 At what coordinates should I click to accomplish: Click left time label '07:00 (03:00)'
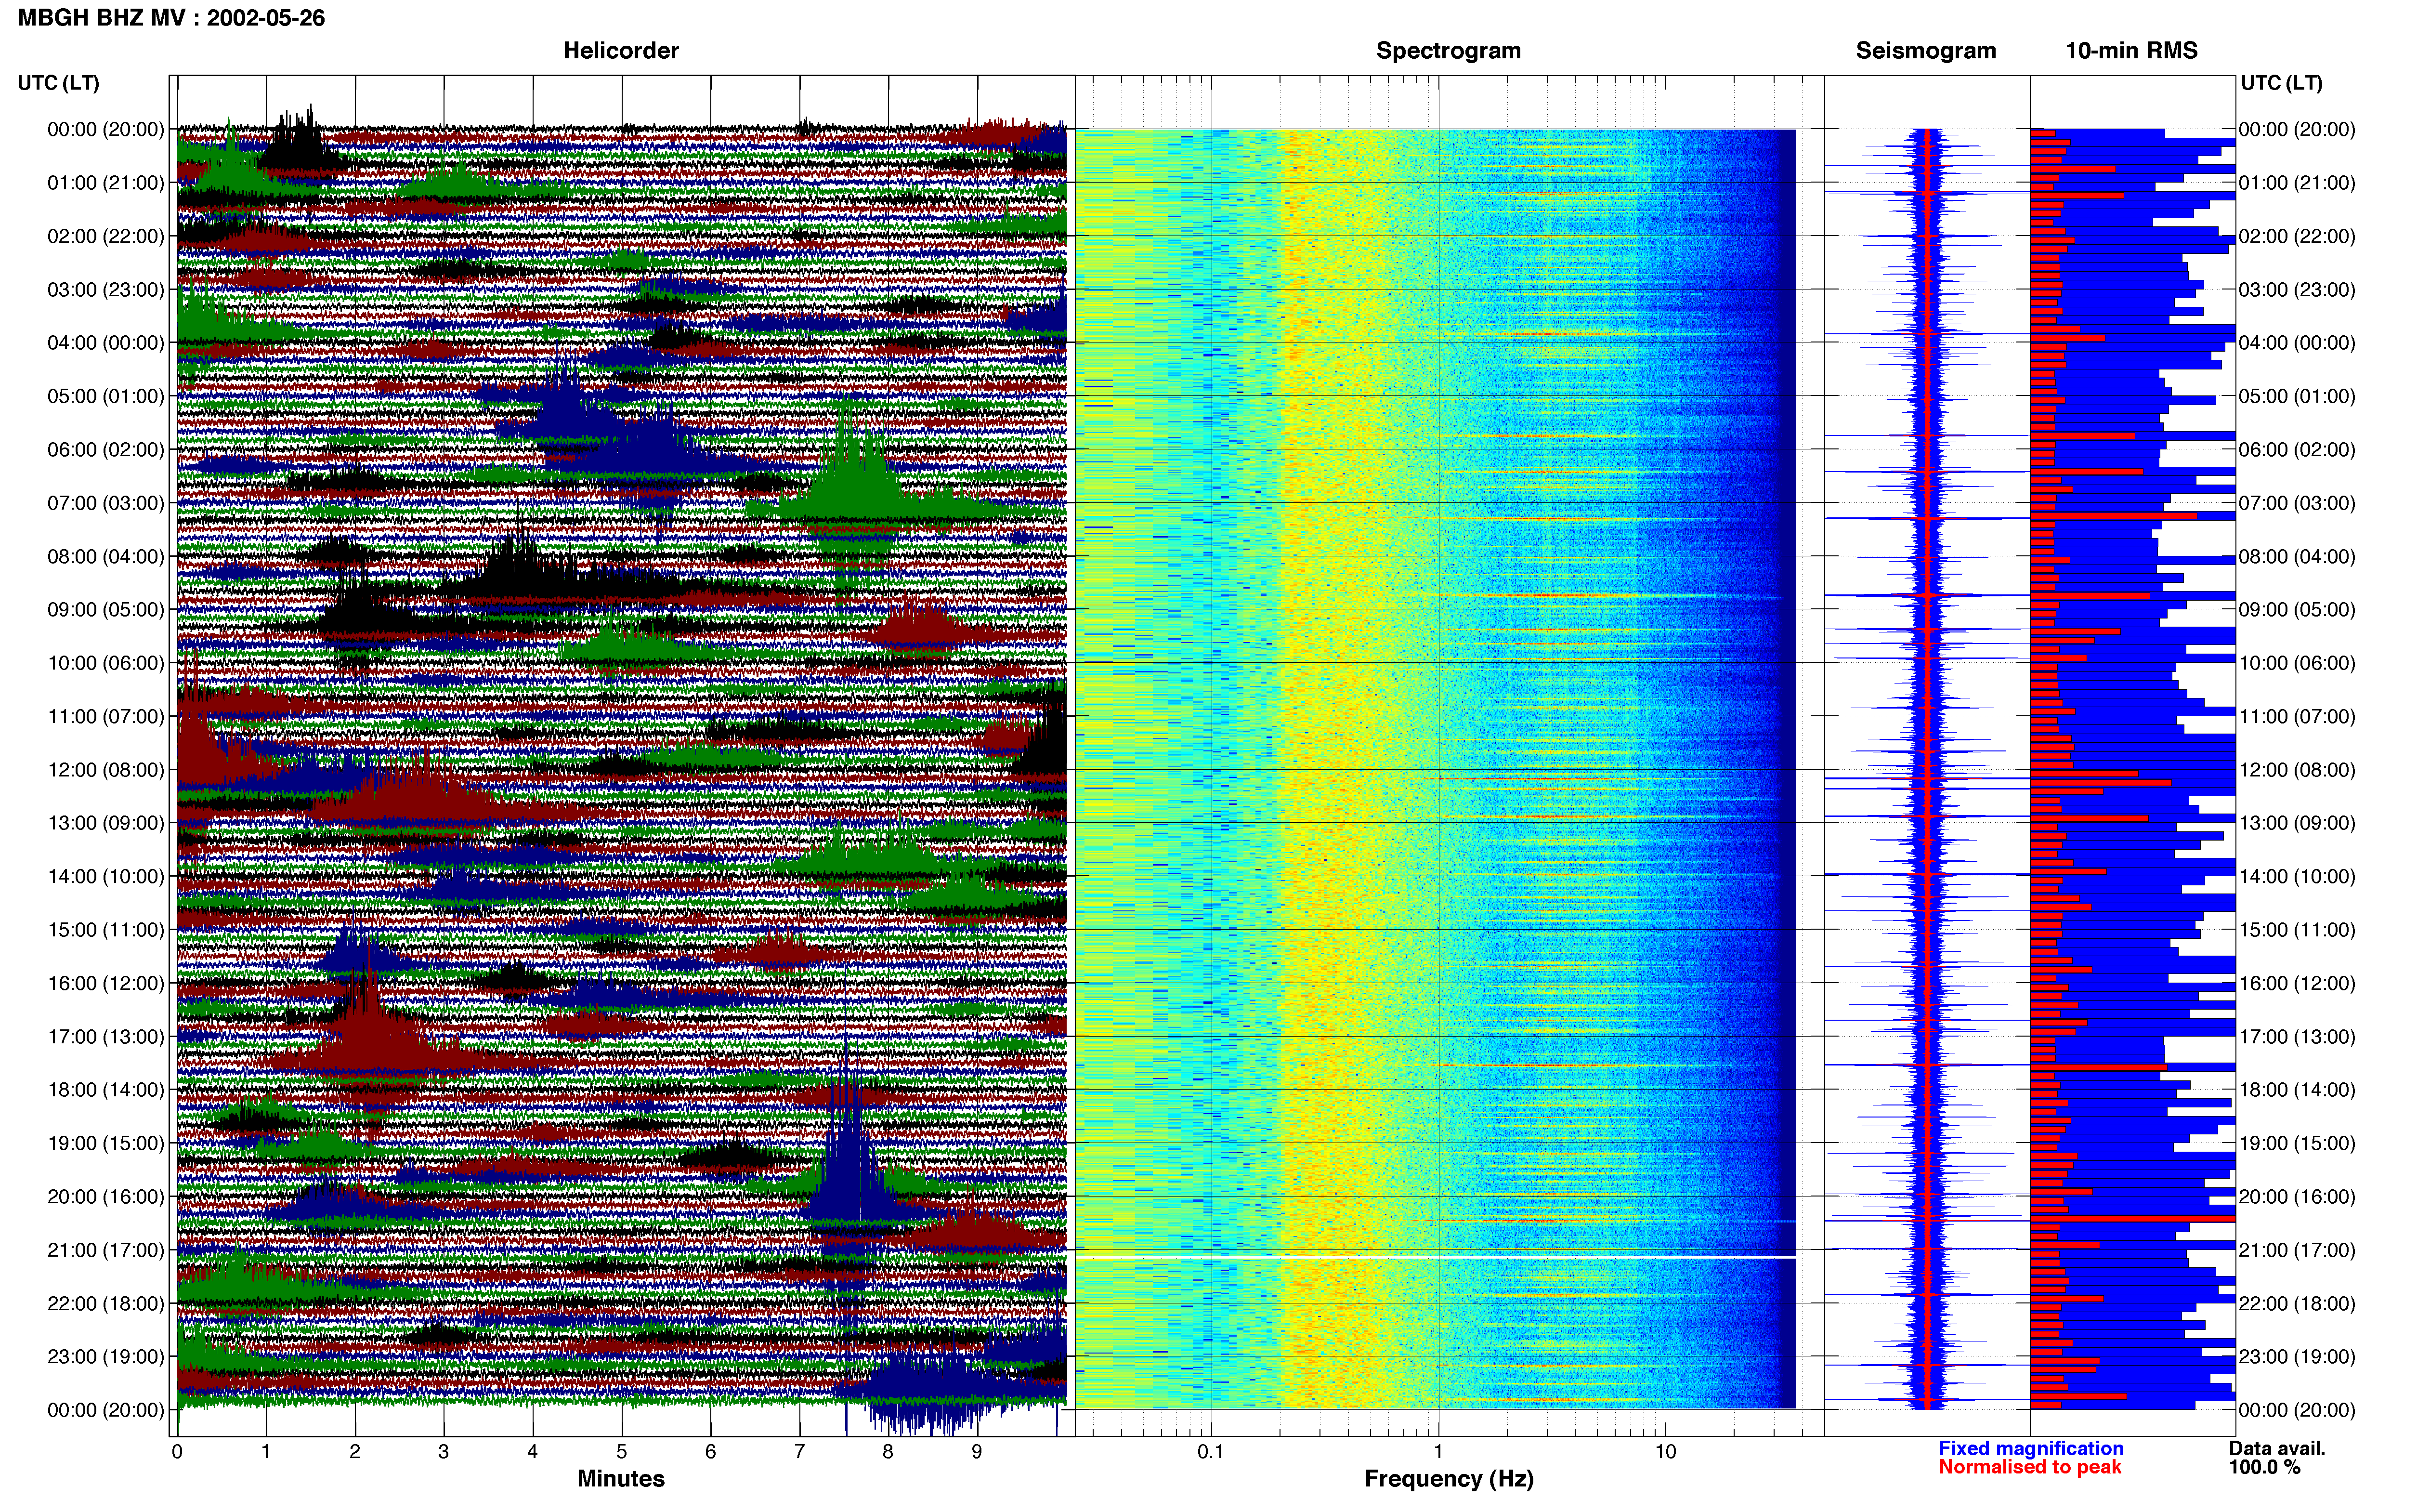click(x=106, y=503)
